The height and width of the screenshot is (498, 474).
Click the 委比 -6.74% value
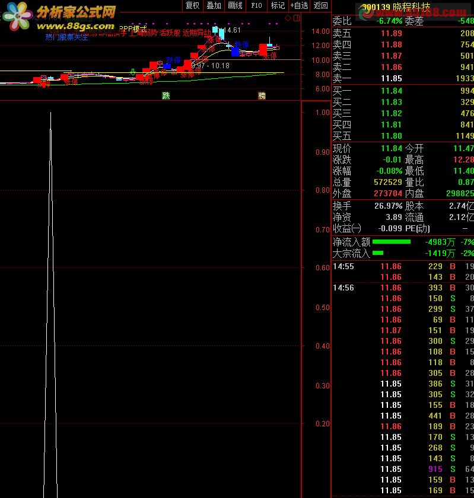[x=389, y=21]
